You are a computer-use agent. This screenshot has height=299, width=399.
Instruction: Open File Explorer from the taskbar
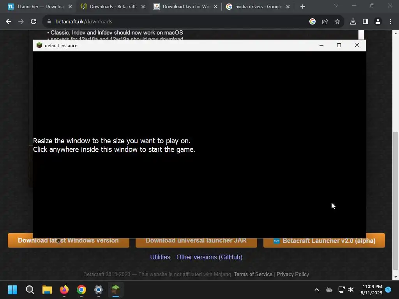click(x=47, y=290)
